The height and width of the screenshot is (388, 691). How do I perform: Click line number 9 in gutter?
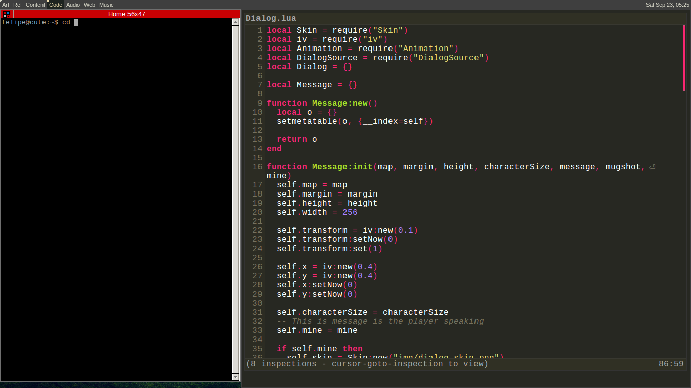[260, 103]
